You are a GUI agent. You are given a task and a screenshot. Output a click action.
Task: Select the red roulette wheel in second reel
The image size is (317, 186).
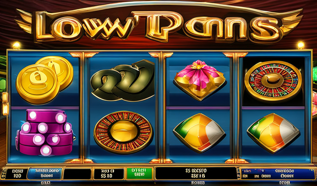click(x=123, y=132)
